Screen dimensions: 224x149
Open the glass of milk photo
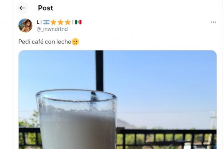pos(118,100)
